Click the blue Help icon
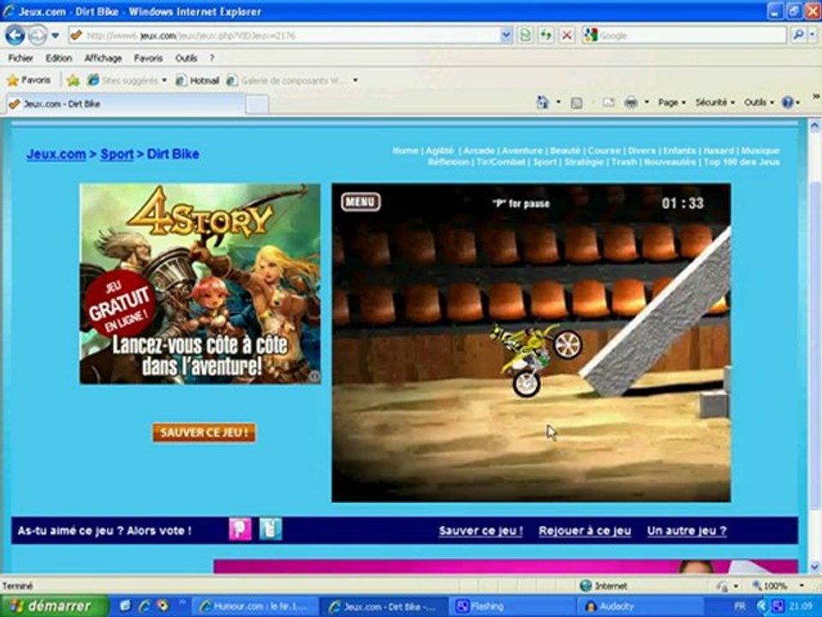822x617 pixels. point(788,102)
